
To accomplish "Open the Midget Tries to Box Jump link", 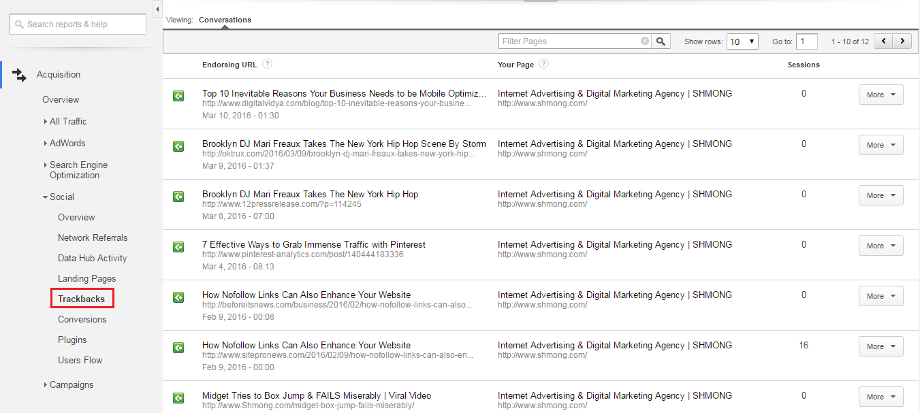I will click(317, 395).
